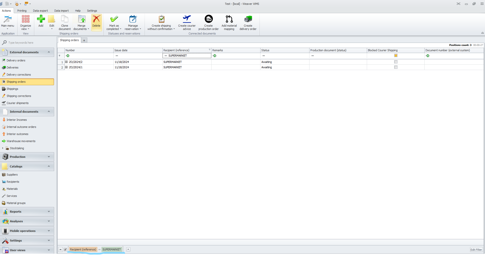Open Deliveries in sidebar
The width and height of the screenshot is (485, 255).
pyautogui.click(x=12, y=67)
